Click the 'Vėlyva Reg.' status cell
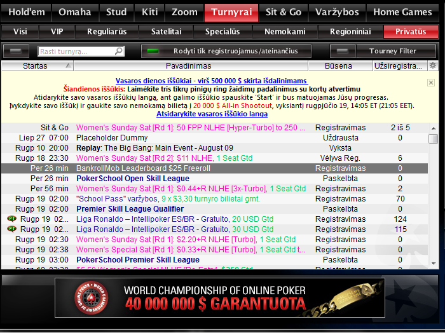Screen dimensions: 445x333 (x=340, y=158)
